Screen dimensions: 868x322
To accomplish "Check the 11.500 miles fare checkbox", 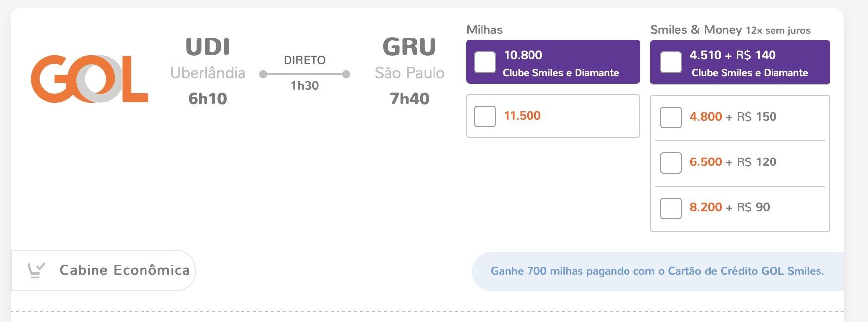I will 485,117.
